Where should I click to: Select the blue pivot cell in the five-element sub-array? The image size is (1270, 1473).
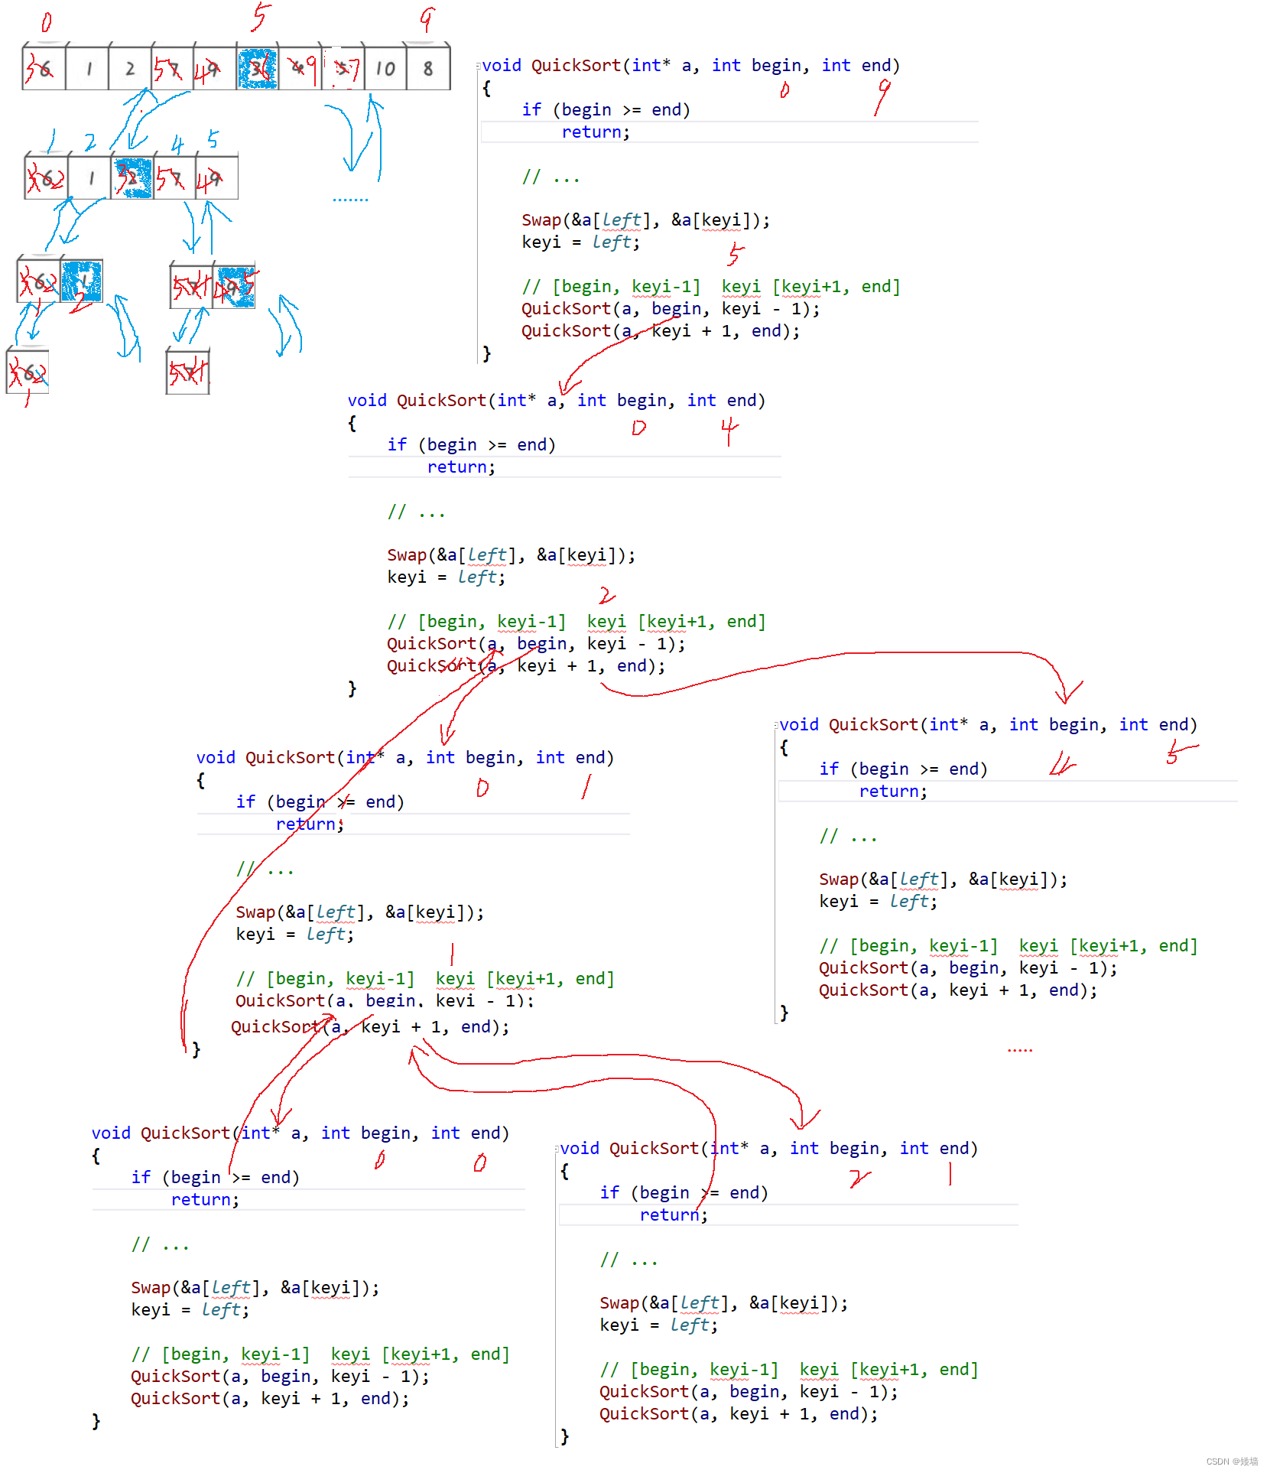pos(132,177)
